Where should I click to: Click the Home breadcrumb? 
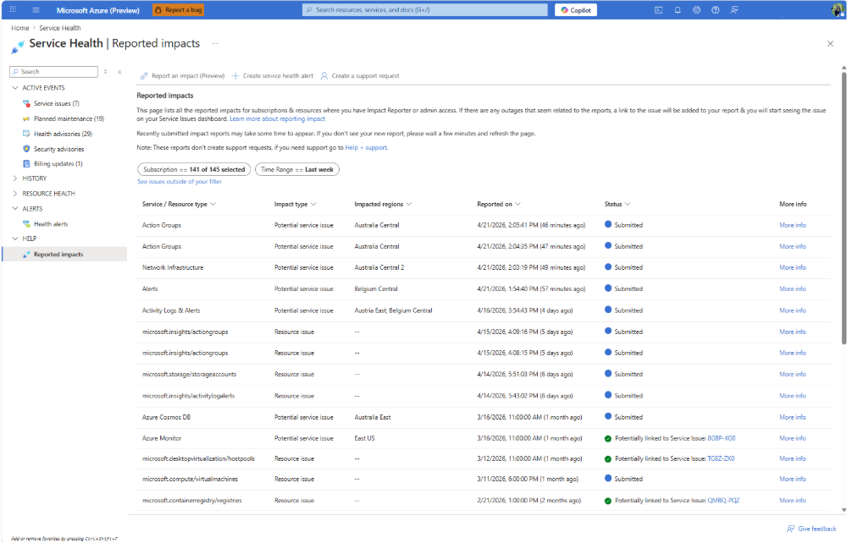(20, 28)
